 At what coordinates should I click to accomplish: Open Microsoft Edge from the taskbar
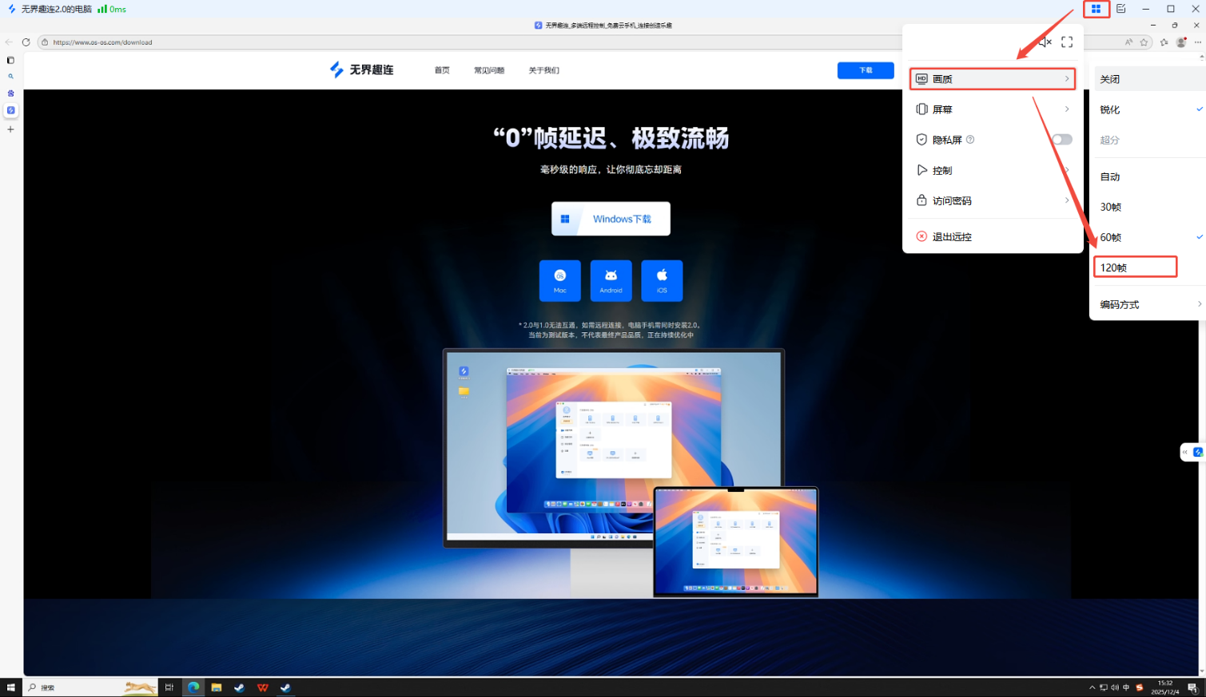point(193,687)
